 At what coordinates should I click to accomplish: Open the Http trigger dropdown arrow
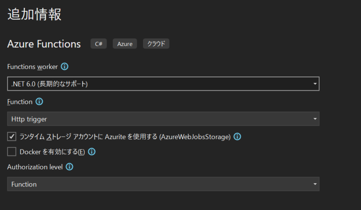(315, 119)
